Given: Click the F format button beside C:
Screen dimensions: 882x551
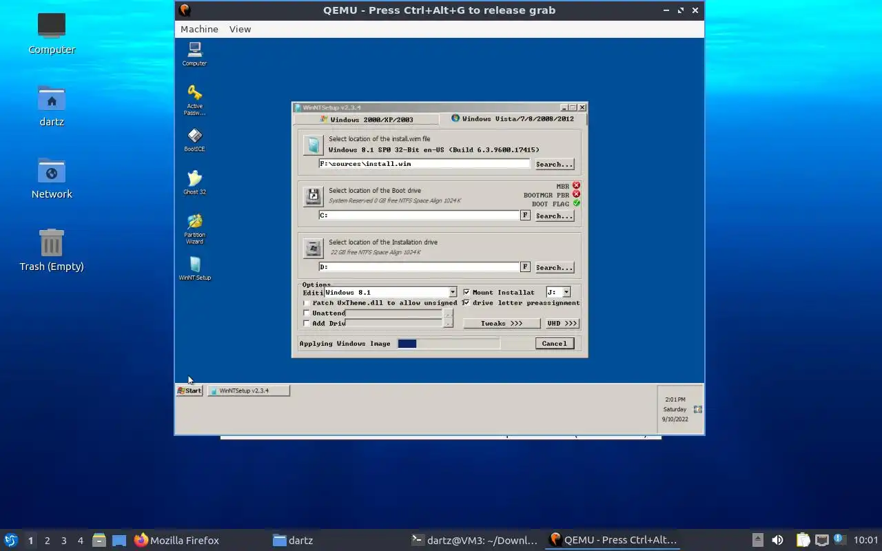Looking at the screenshot, I should coord(525,216).
